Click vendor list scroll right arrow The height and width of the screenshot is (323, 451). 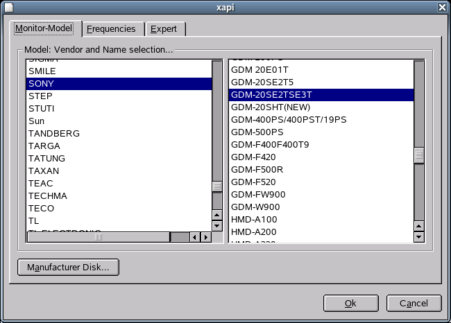[x=206, y=237]
